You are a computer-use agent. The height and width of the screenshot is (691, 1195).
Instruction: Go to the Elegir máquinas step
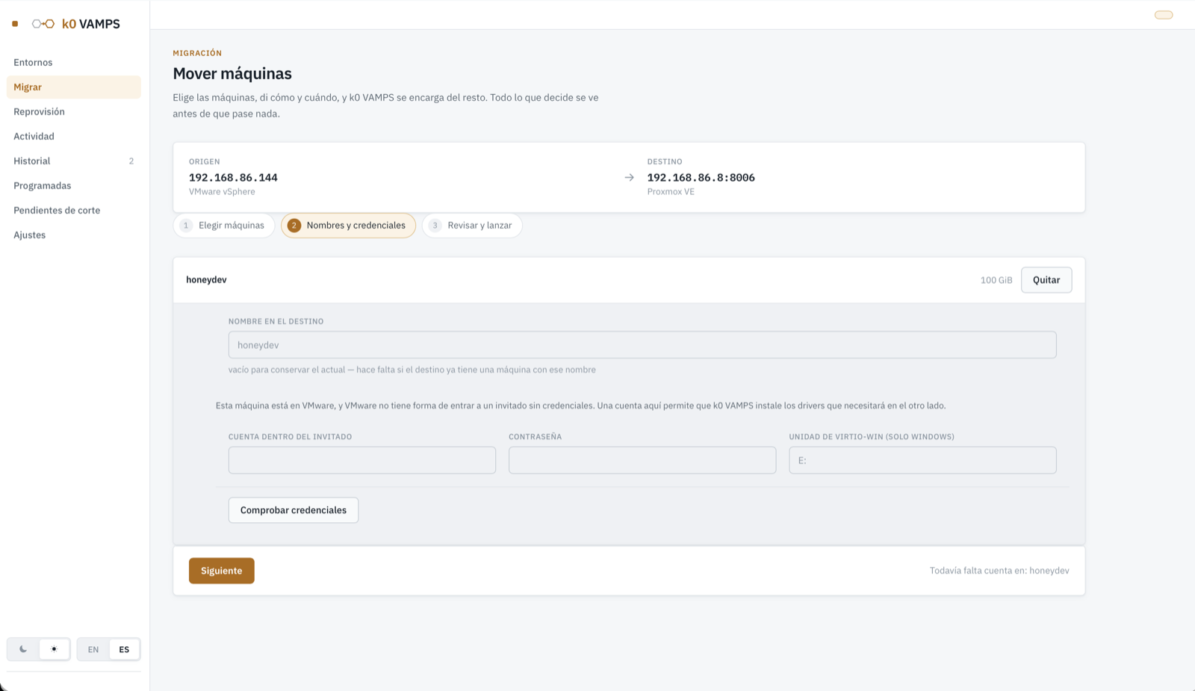pyautogui.click(x=224, y=226)
